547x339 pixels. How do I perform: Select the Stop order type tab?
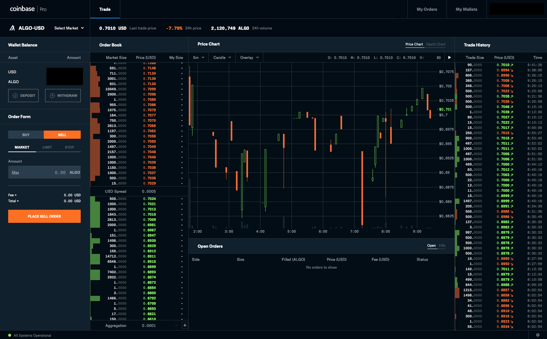tap(69, 147)
